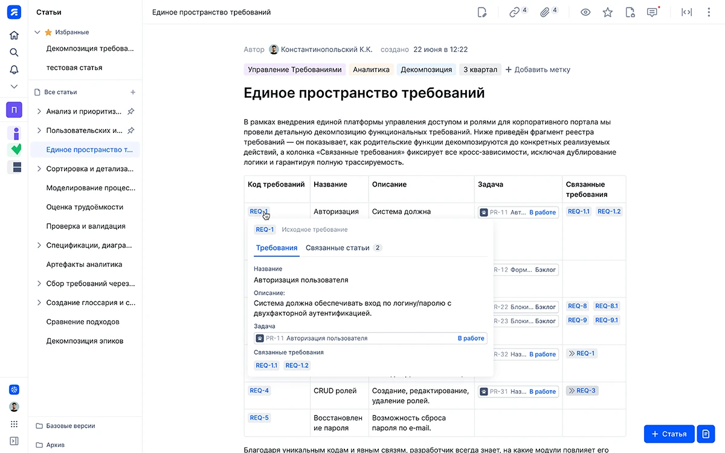Viewport: 725px width, 453px height.
Task: Open REQ-1.2 link inside popup
Action: click(x=297, y=365)
